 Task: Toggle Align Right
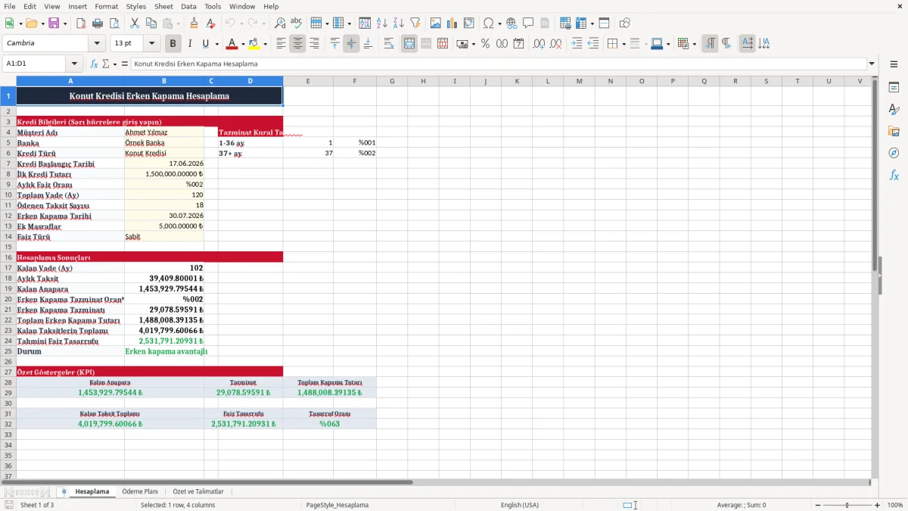[x=314, y=44]
